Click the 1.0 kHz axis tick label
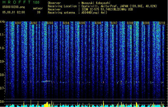 2,48
